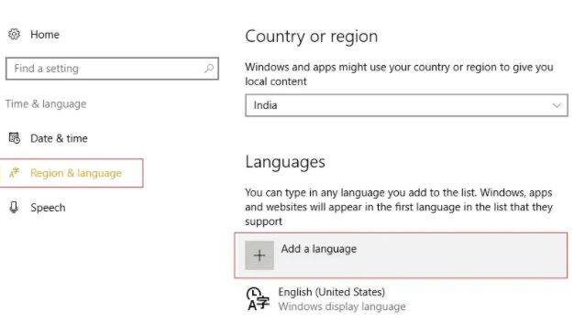574x334 pixels.
Task: Click the Speech microphone icon
Action: point(14,207)
